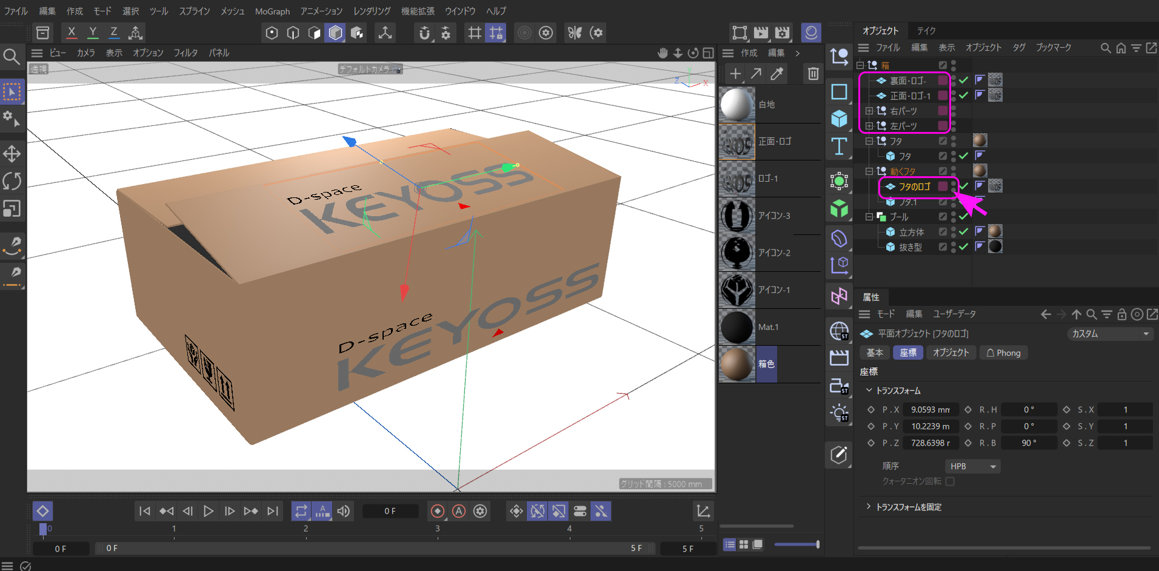Select the Scale tool in left toolbar
Image resolution: width=1159 pixels, height=571 pixels.
click(x=12, y=209)
